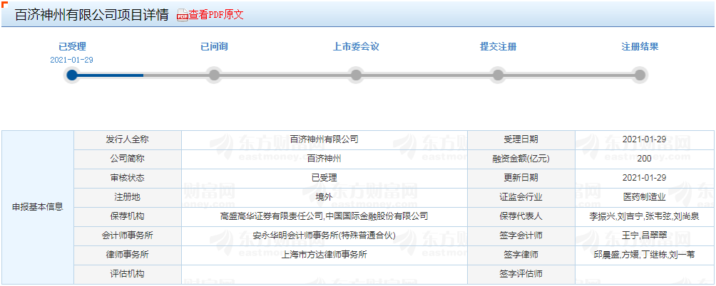Click the 发行人全称 label cell
The image size is (716, 286).
coord(128,140)
